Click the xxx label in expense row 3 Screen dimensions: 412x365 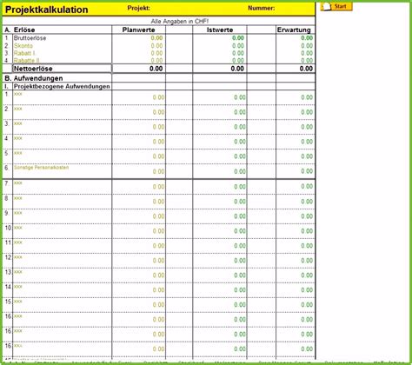(x=18, y=123)
